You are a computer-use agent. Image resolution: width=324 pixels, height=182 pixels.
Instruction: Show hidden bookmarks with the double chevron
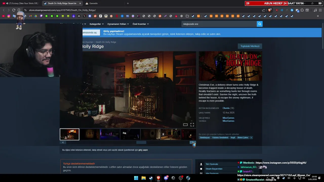[x=318, y=16]
